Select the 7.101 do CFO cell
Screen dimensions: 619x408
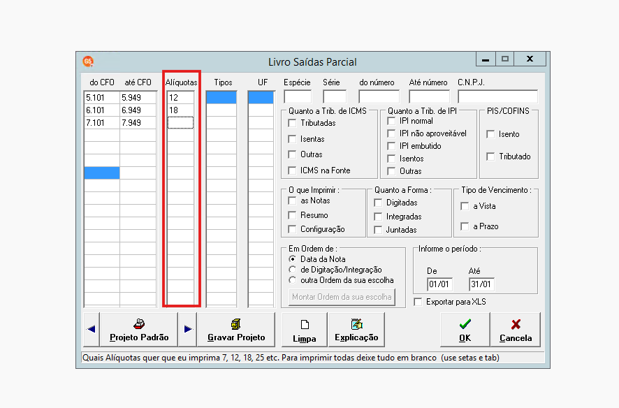pyautogui.click(x=102, y=123)
